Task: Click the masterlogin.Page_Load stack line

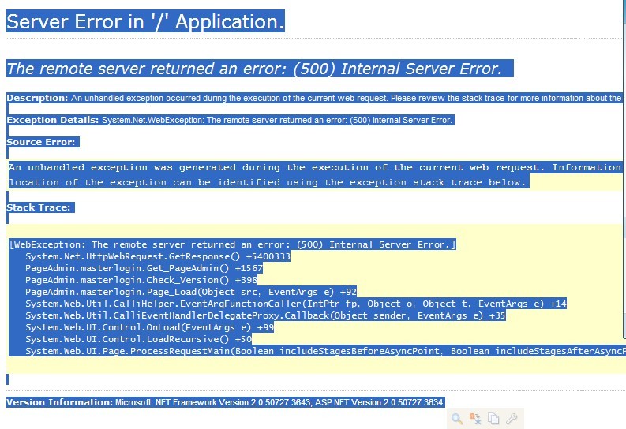Action: pos(190,292)
